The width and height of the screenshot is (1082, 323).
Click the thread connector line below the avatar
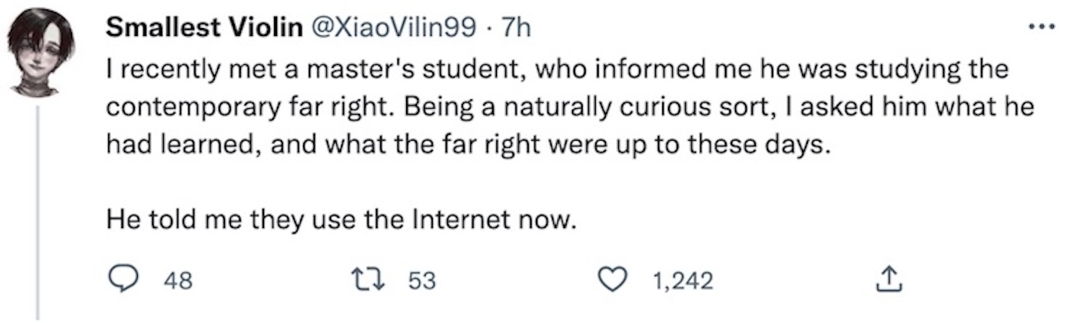38,209
